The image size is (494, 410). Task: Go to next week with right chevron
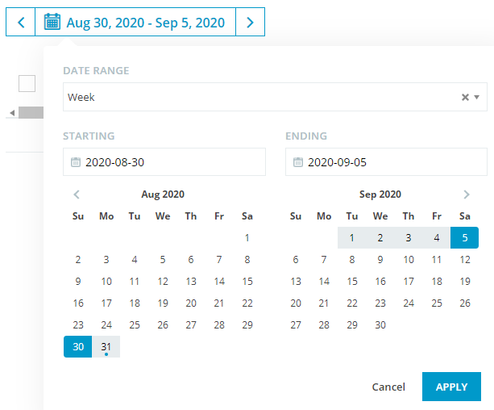250,22
